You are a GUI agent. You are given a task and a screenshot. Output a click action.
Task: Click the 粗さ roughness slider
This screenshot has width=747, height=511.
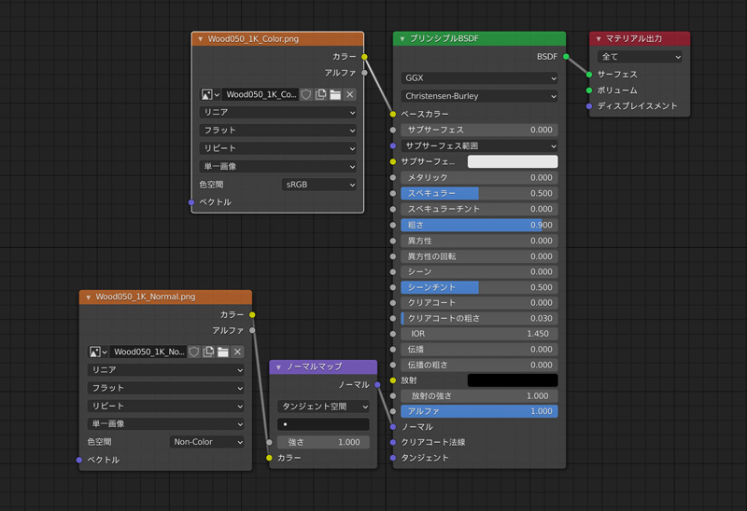(479, 225)
